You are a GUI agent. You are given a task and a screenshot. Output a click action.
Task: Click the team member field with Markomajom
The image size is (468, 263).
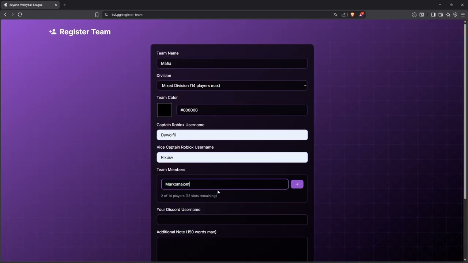[x=225, y=184]
